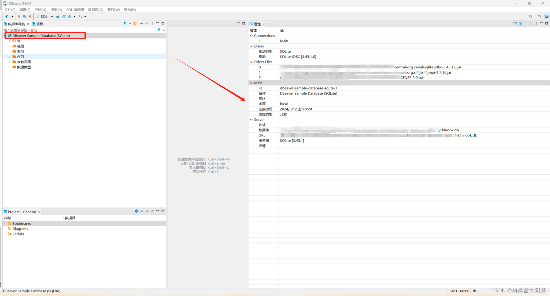
Task: Open the 导航(N) menu
Action: pyautogui.click(x=40, y=10)
